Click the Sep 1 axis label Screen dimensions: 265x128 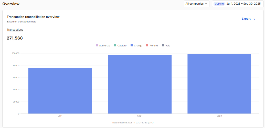pos(219,116)
